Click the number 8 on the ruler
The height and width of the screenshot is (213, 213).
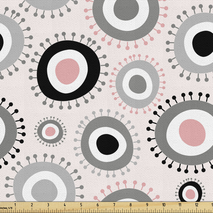click(130, 205)
